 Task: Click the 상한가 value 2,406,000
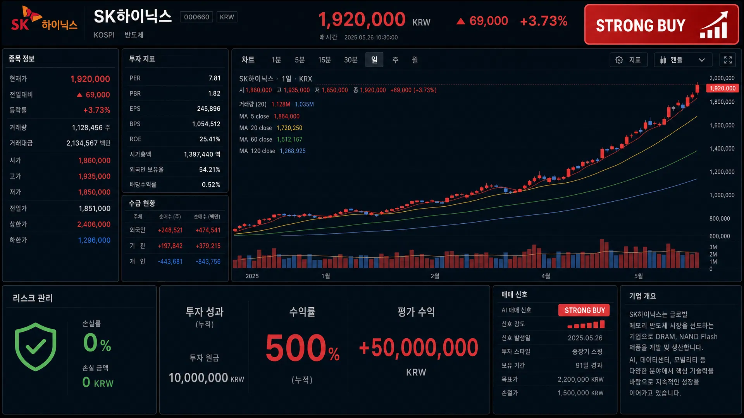point(94,224)
